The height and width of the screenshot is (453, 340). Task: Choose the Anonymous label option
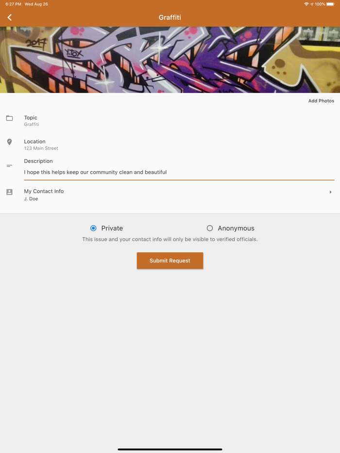click(236, 228)
